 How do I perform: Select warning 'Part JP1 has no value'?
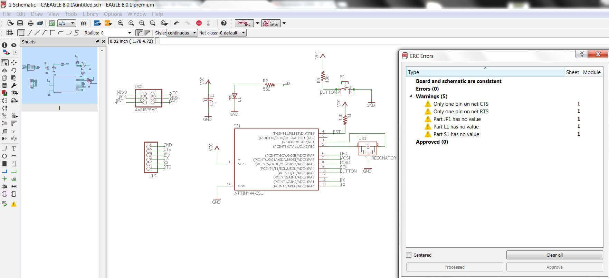457,119
